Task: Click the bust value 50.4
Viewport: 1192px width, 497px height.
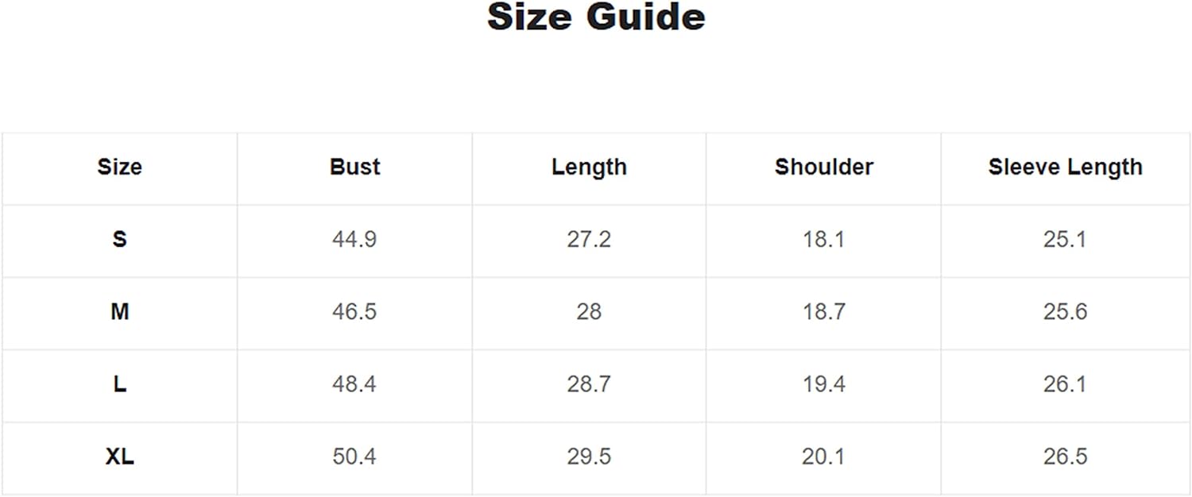Action: pyautogui.click(x=354, y=457)
